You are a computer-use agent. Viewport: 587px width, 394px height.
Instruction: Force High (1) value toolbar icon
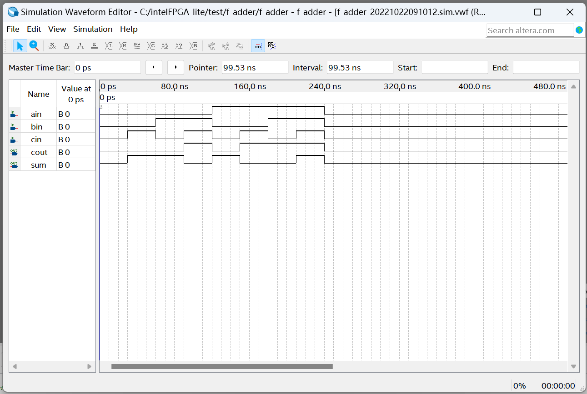pos(80,46)
